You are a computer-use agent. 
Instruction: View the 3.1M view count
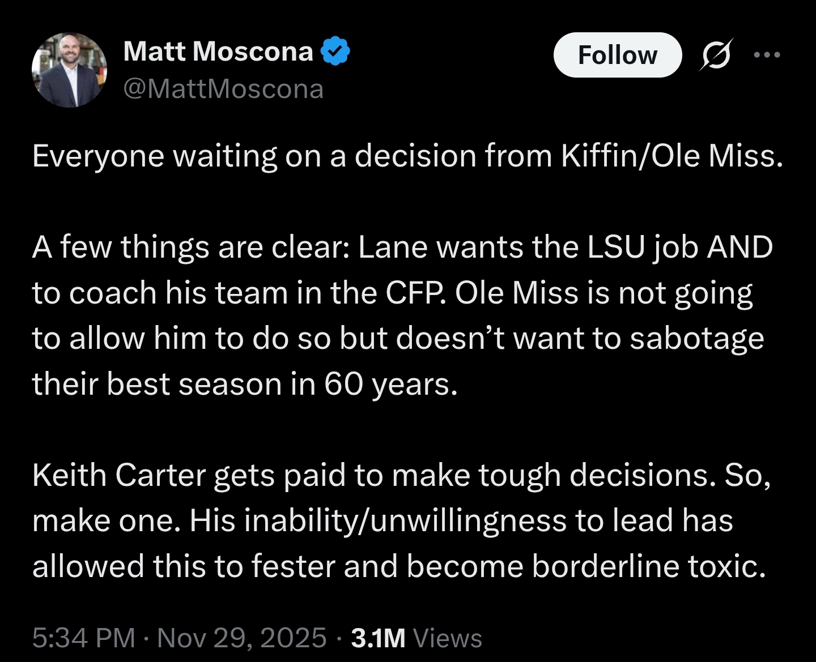(x=379, y=638)
